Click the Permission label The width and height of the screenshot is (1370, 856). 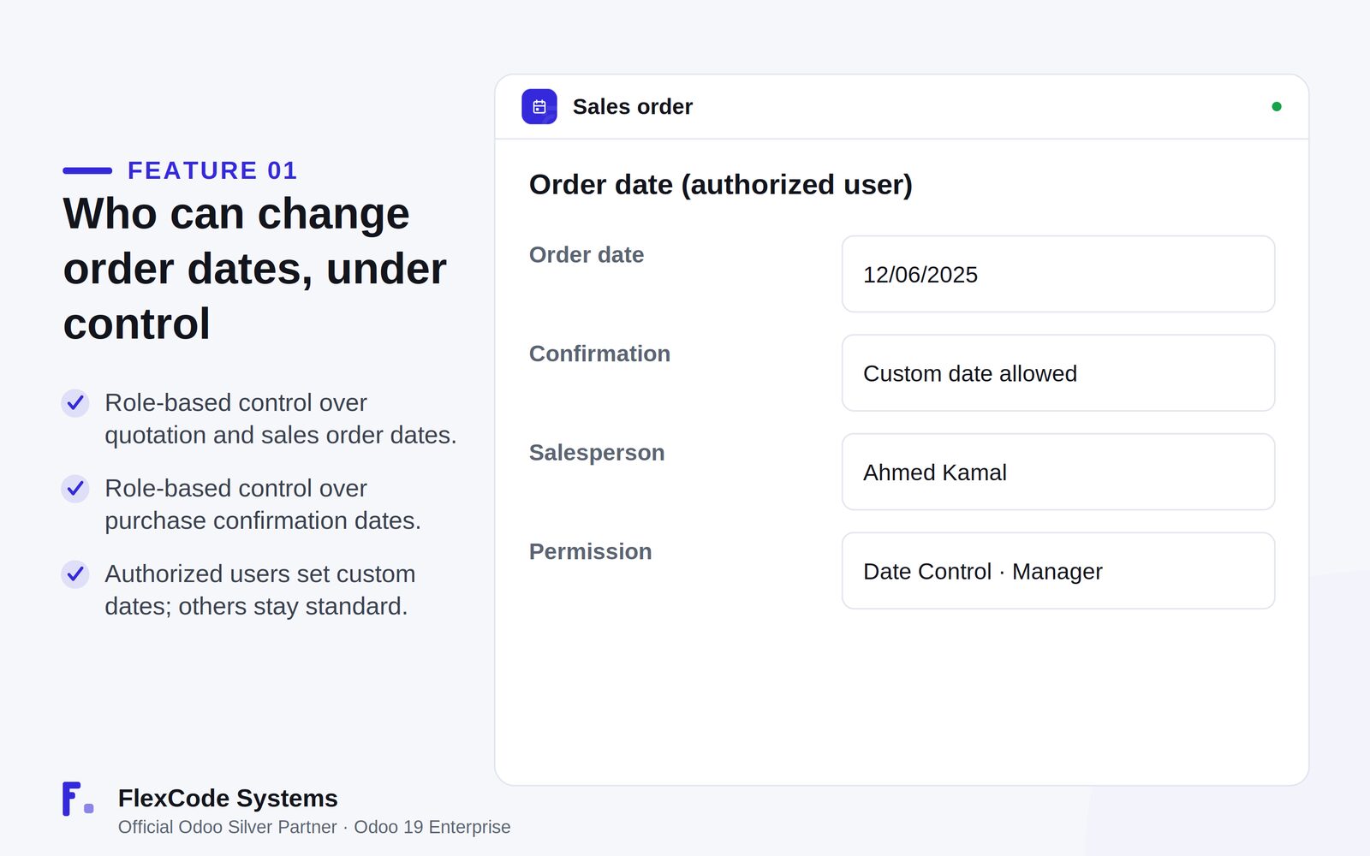click(x=591, y=551)
